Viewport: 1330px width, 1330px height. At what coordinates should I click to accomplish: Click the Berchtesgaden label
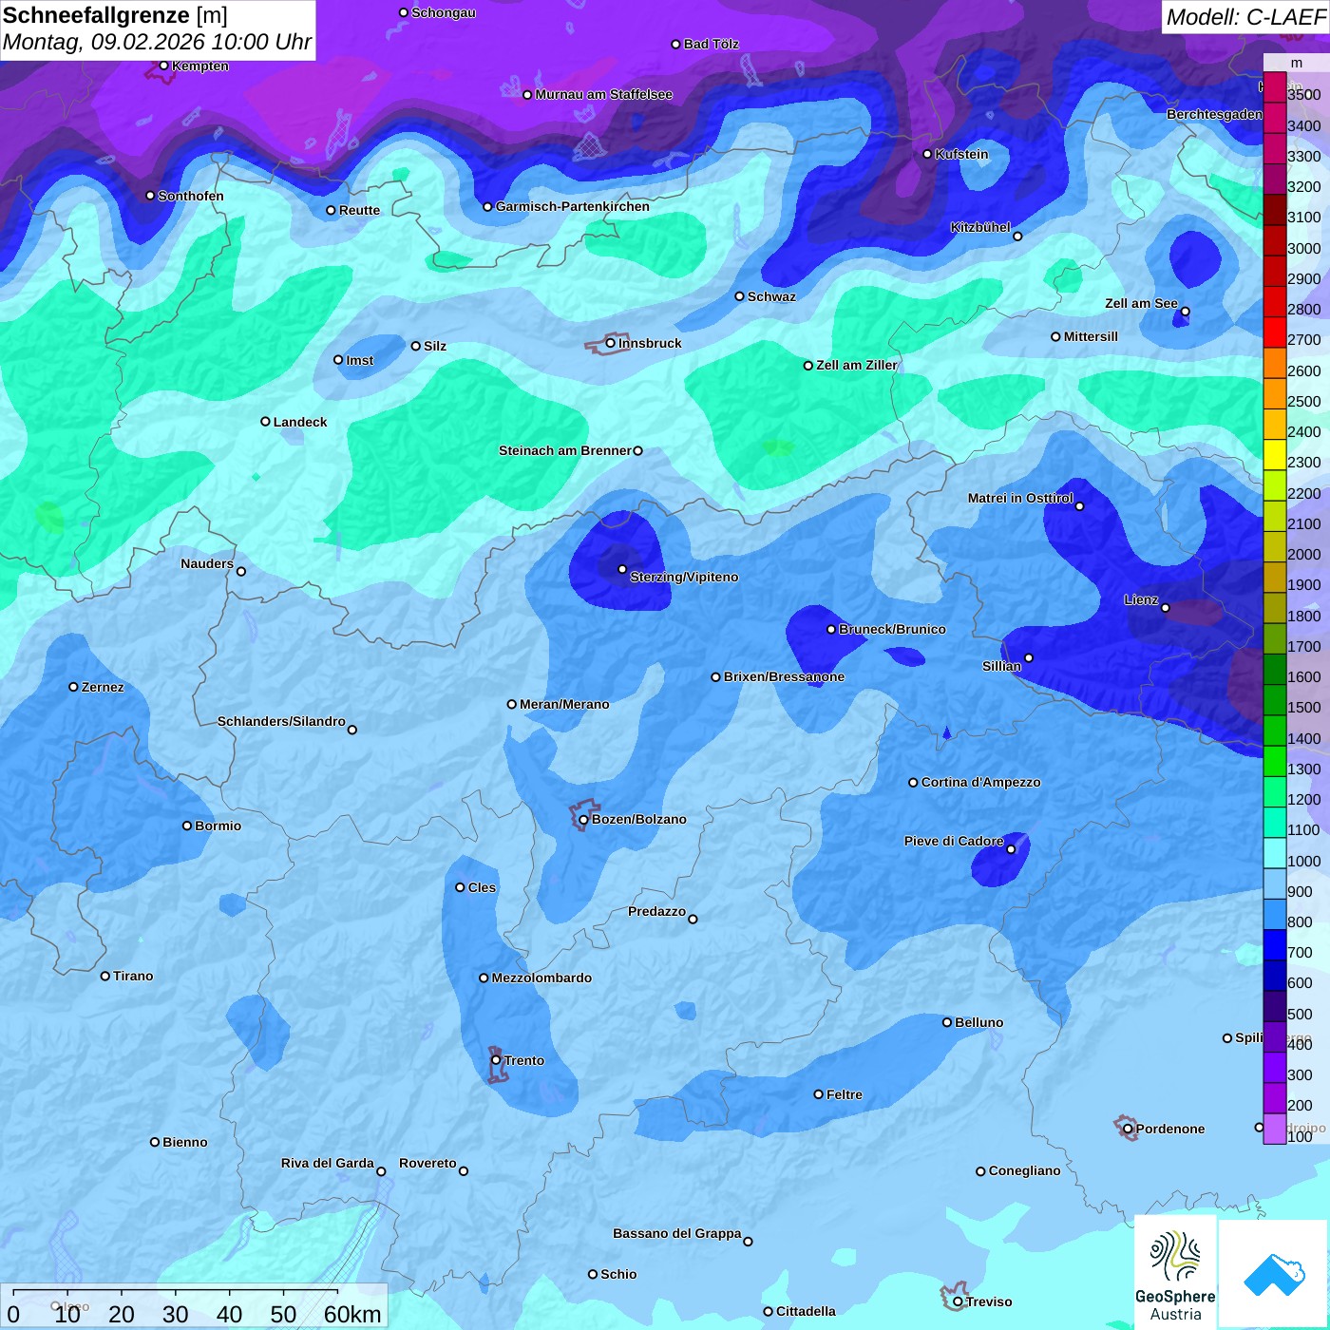(1215, 114)
